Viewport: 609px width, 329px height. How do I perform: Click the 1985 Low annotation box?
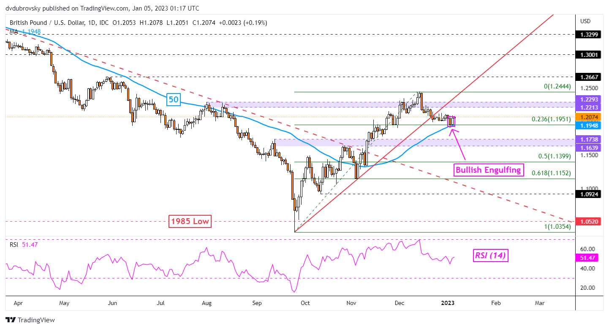pos(190,221)
